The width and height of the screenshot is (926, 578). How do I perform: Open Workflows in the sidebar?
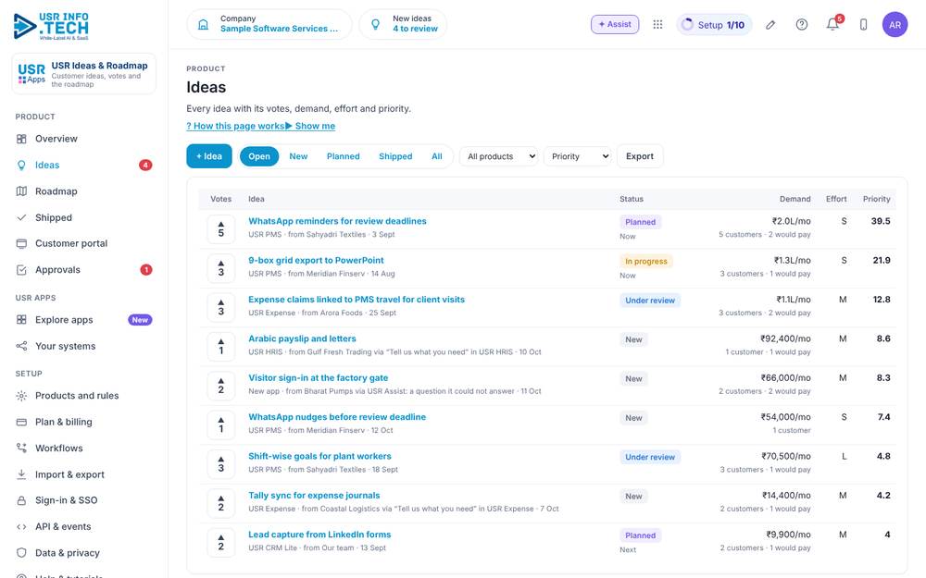pos(84,449)
